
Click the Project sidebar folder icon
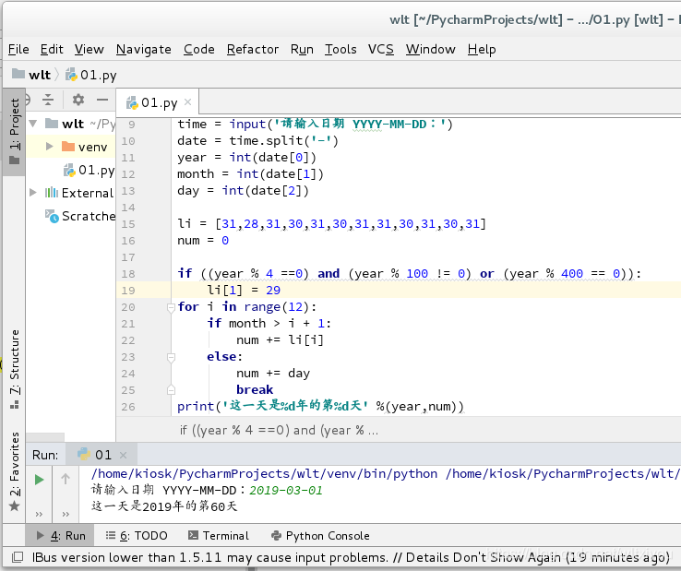click(x=15, y=161)
